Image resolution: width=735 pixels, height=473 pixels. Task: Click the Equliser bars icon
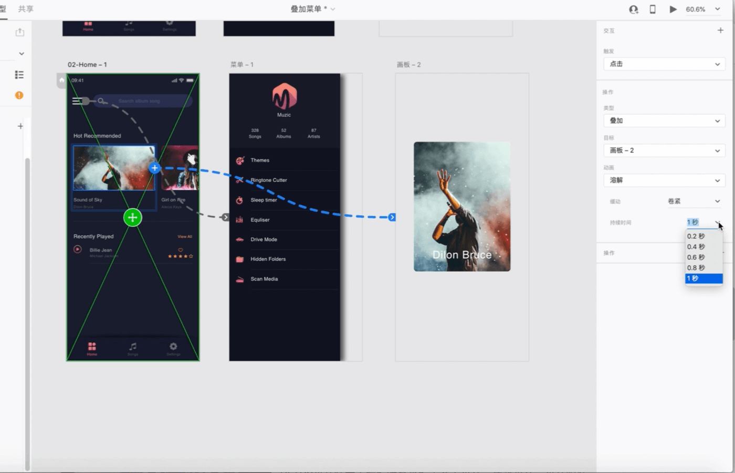[x=239, y=220]
